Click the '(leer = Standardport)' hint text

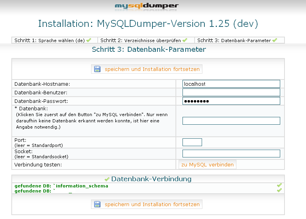[x=39, y=145]
